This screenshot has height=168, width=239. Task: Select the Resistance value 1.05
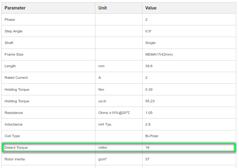coord(149,113)
